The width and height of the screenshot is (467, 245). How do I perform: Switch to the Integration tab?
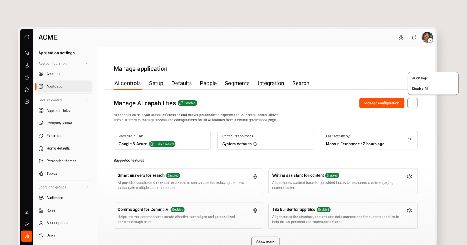click(271, 83)
